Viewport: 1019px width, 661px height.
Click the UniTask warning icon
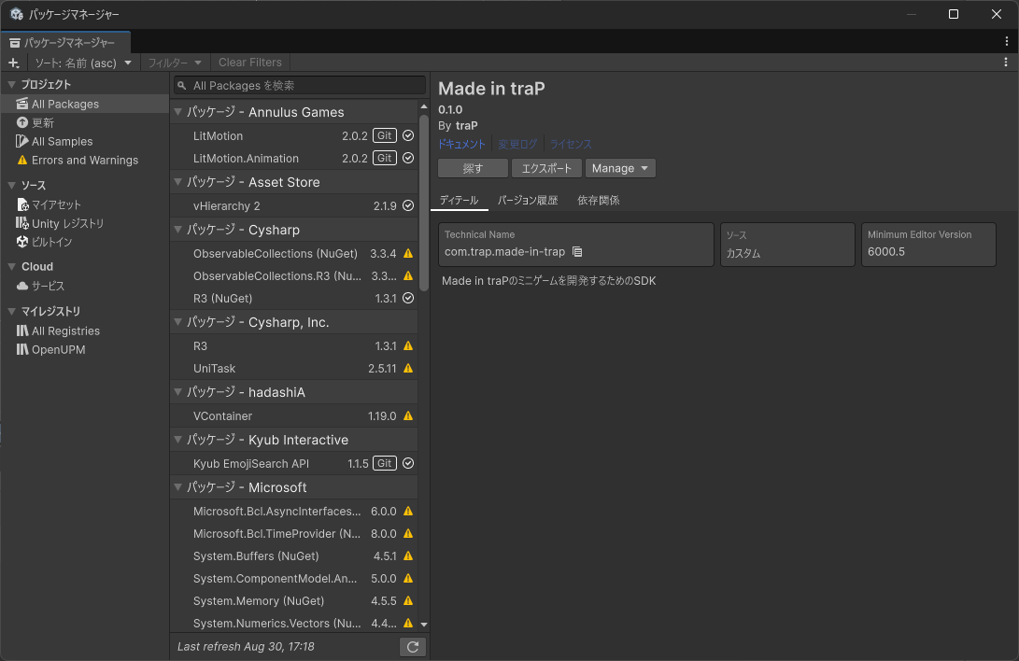point(408,368)
